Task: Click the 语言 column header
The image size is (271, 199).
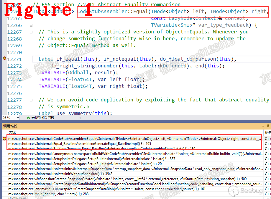Action: 268,132
